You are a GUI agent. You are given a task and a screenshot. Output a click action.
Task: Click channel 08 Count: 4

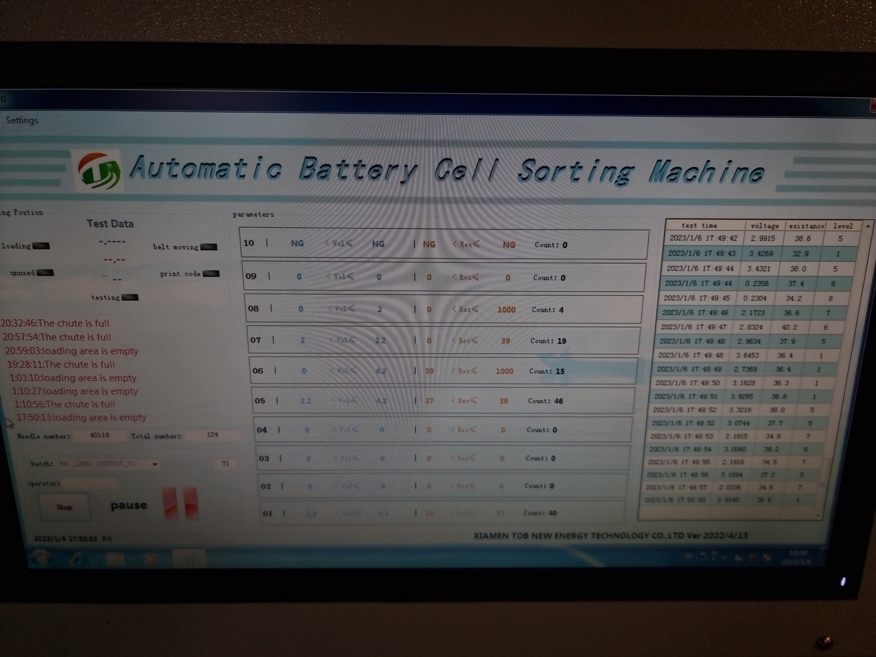click(x=547, y=310)
